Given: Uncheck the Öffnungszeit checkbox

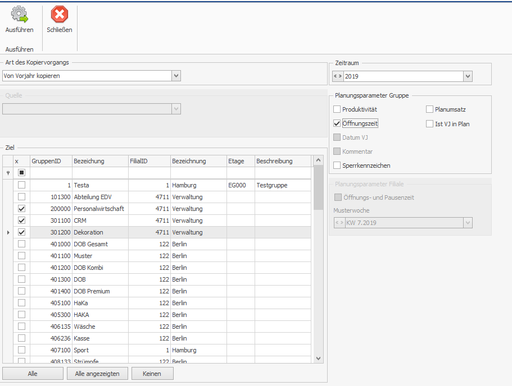Looking at the screenshot, I should [x=337, y=123].
